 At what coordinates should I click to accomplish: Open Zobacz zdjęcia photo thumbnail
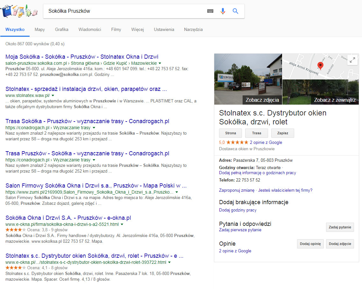pos(248,79)
